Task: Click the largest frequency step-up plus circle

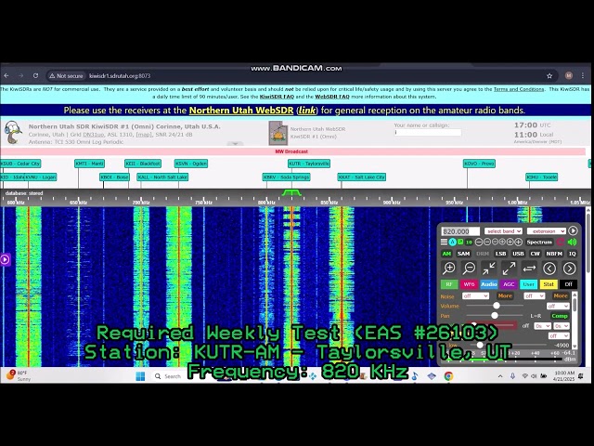Action: [x=519, y=242]
